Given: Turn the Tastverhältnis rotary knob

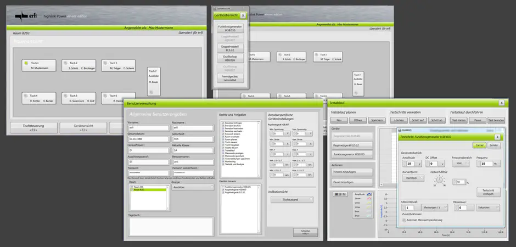Looking at the screenshot, I should click(x=439, y=179).
